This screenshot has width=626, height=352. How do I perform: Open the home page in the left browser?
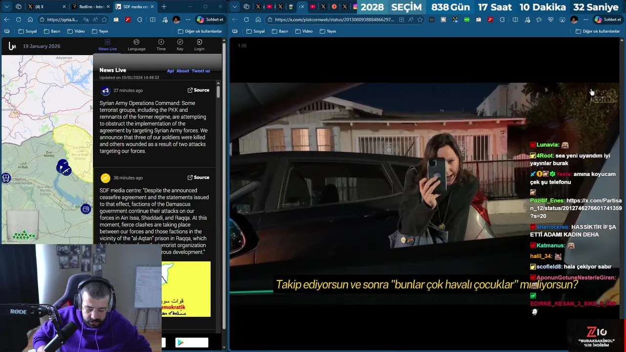click(30, 20)
